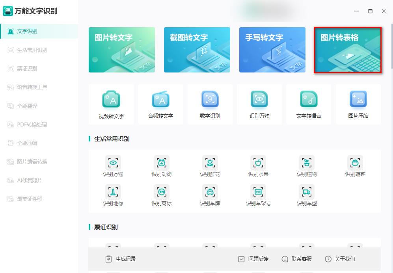
Task: Open the 截图转文字 card
Action: tap(197, 50)
